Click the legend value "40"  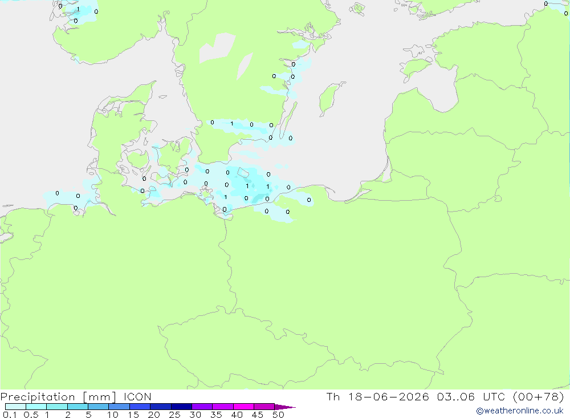pyautogui.click(x=237, y=415)
